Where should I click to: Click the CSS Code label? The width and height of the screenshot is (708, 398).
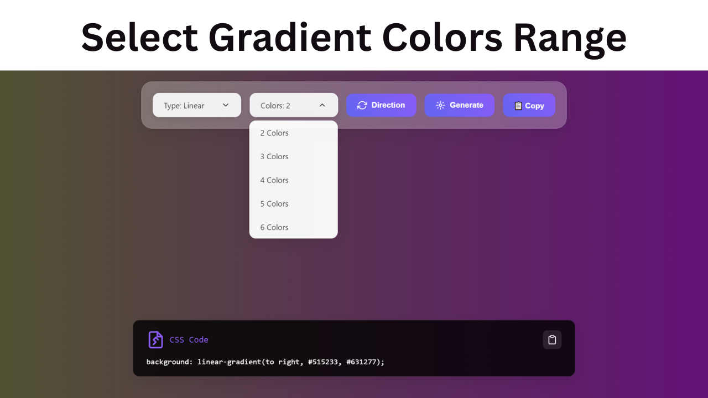189,339
